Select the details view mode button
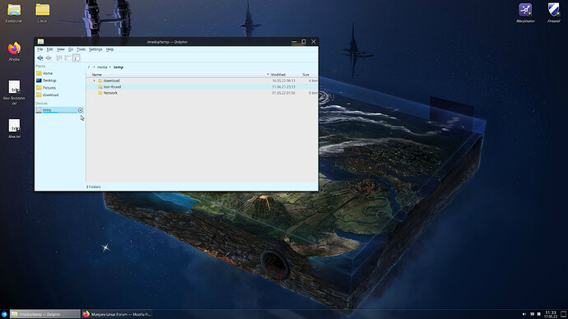Image resolution: width=568 pixels, height=319 pixels. 76,58
